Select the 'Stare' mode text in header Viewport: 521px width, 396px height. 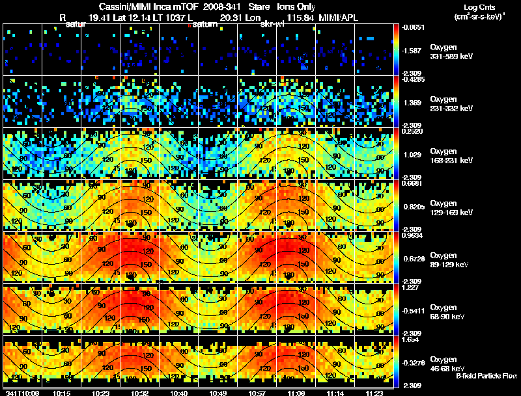[x=259, y=7]
